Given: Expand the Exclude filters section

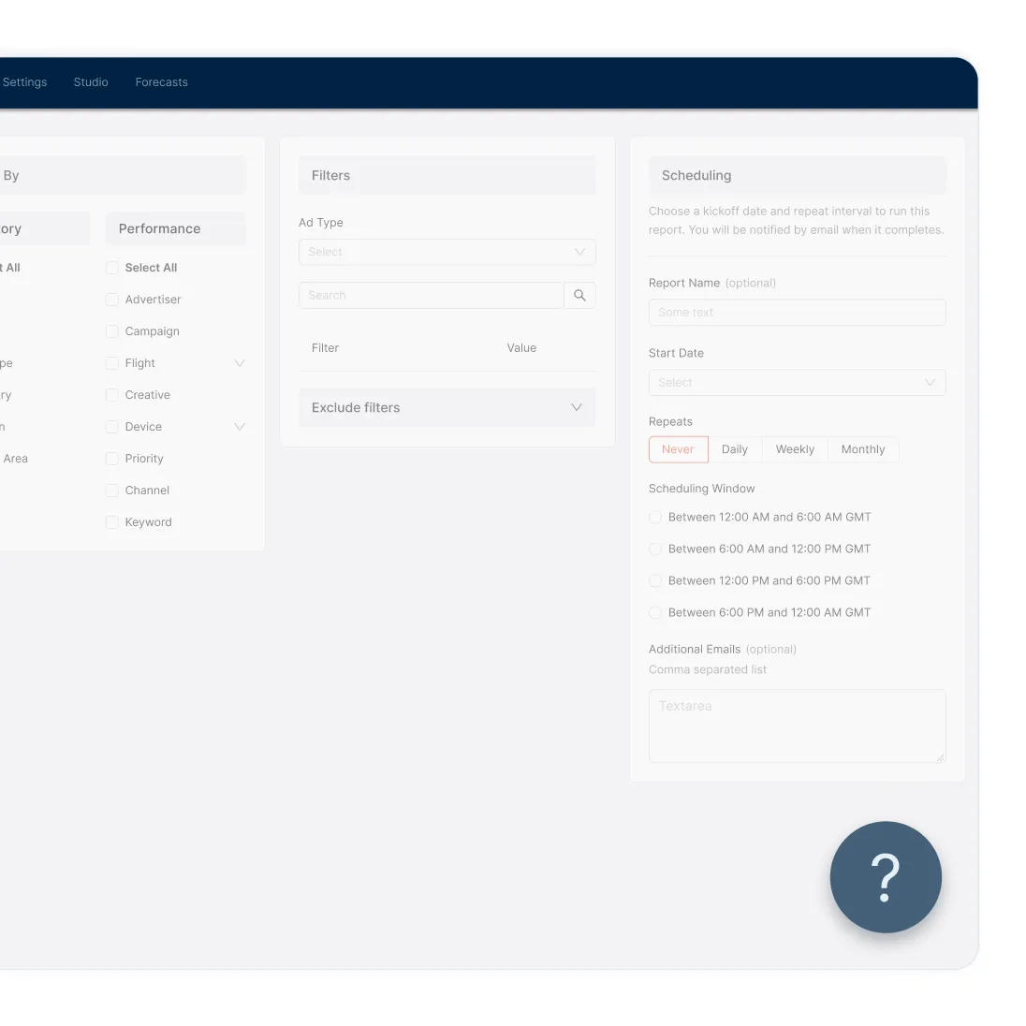Looking at the screenshot, I should coord(447,407).
